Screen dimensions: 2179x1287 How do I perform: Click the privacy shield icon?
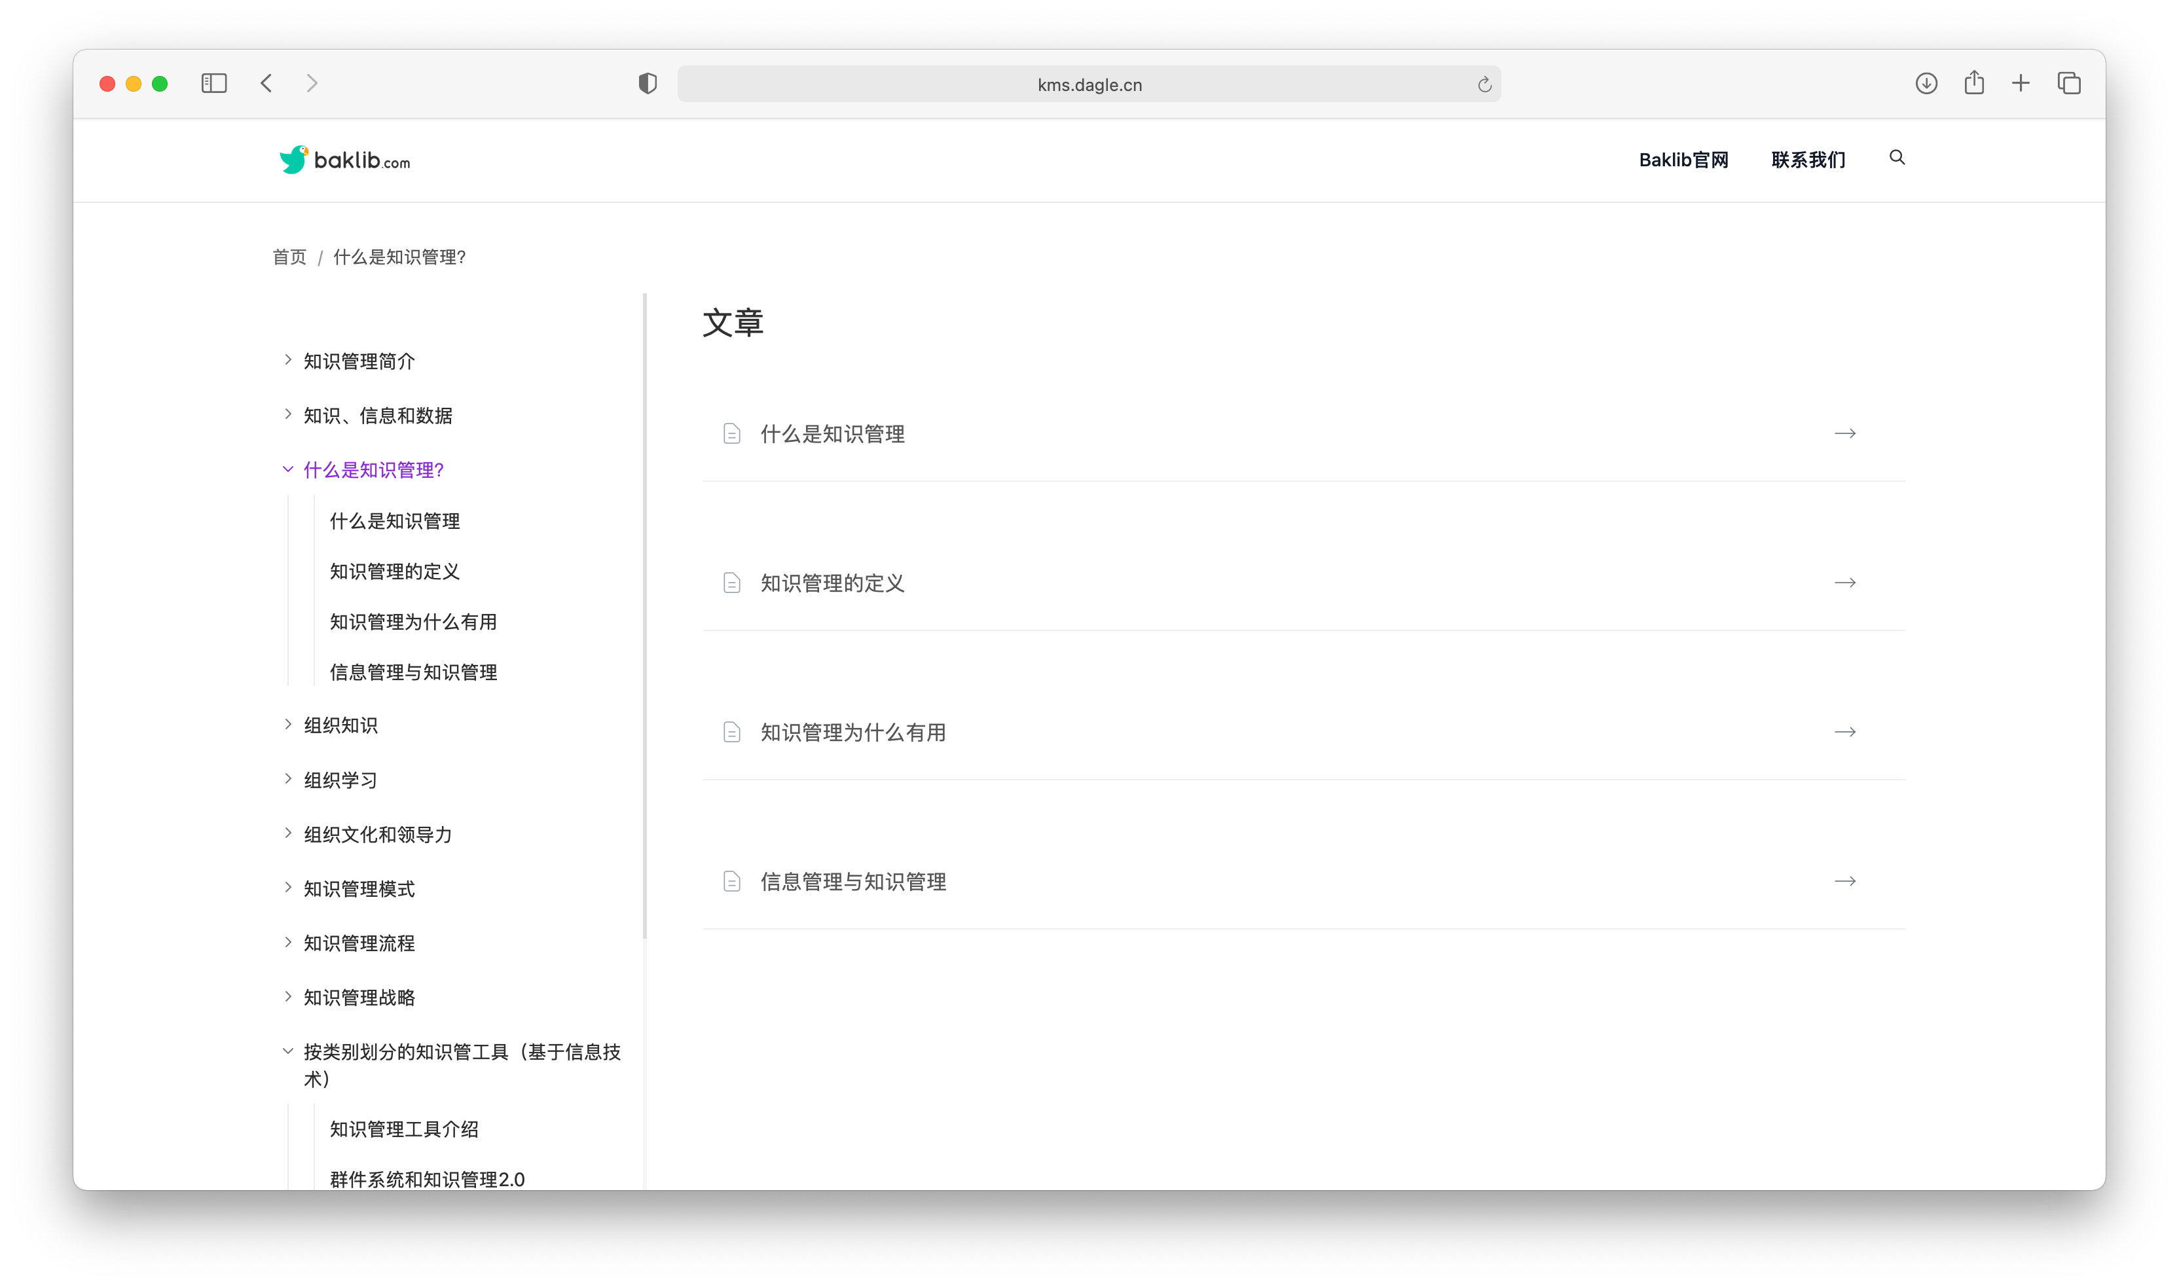click(647, 83)
